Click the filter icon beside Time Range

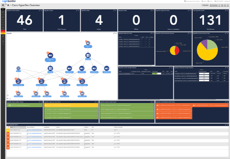coord(220,5)
